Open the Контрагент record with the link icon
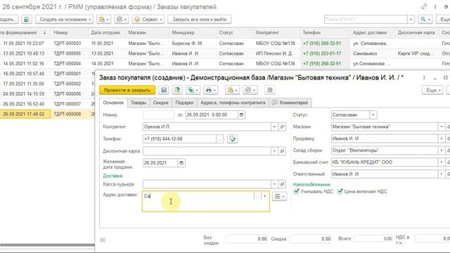This screenshot has width=450, height=253. click(282, 126)
